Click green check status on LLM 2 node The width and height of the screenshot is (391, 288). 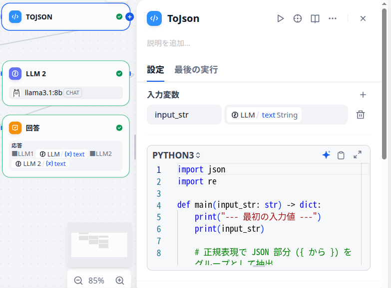[x=119, y=74]
